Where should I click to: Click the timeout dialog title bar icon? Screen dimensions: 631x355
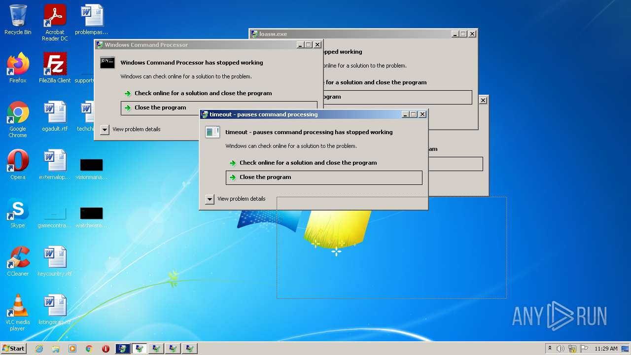205,114
